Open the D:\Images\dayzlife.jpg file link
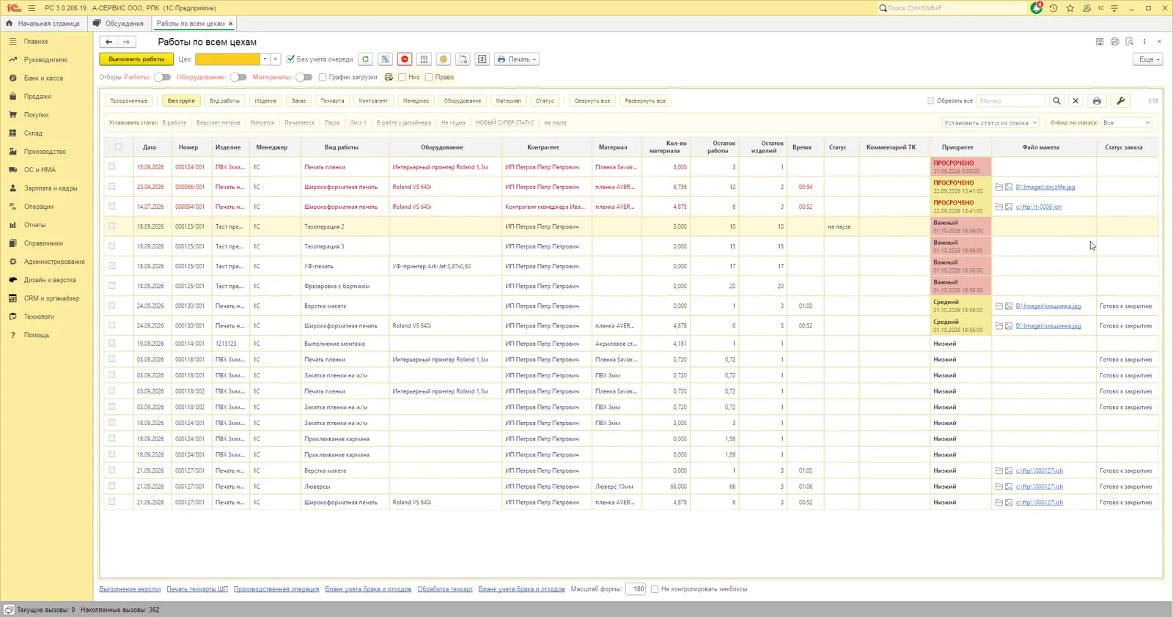Image resolution: width=1173 pixels, height=617 pixels. (x=1045, y=188)
